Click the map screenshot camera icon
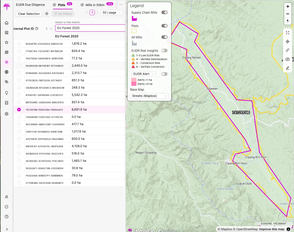Image resolution: width=294 pixels, height=232 pixels. click(x=288, y=59)
